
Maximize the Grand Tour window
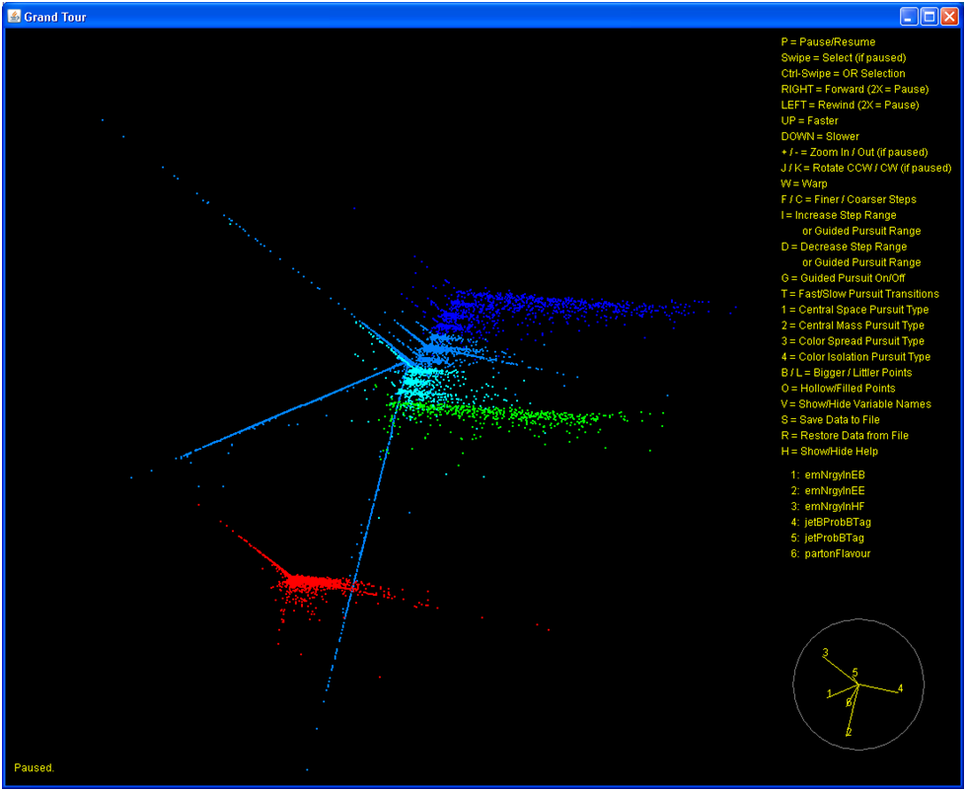click(x=929, y=17)
